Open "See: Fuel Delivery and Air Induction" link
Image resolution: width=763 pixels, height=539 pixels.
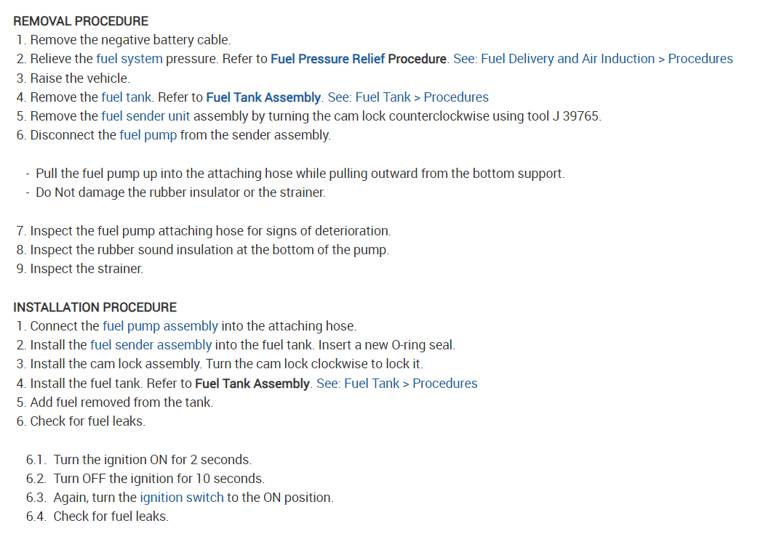554,59
